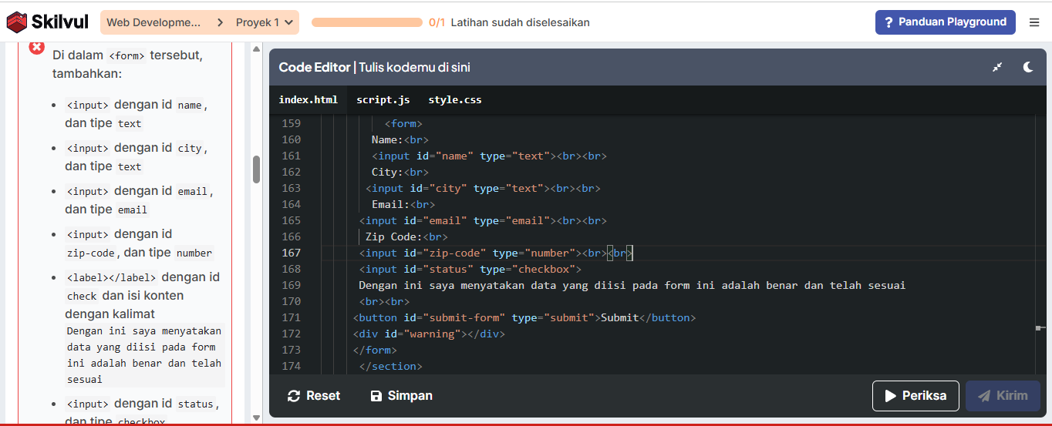Image resolution: width=1052 pixels, height=426 pixels.
Task: Click the red error X icon
Action: (x=37, y=47)
